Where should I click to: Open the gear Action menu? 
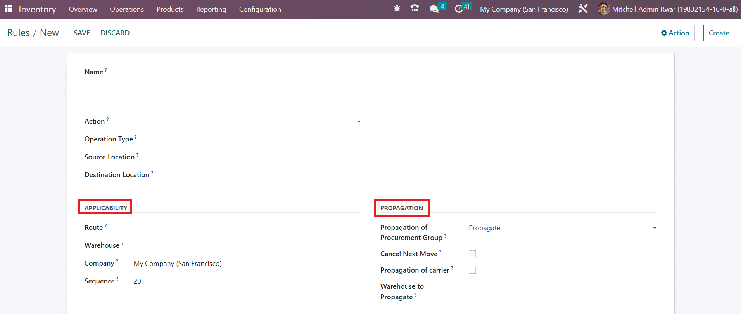pyautogui.click(x=675, y=33)
